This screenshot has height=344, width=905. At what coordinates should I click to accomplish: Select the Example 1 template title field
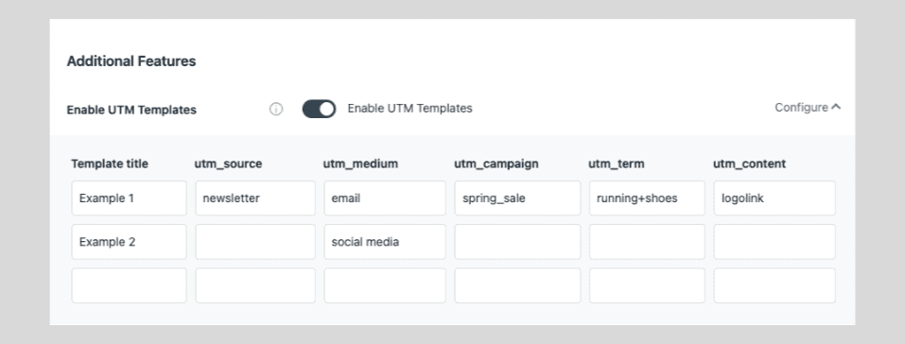click(130, 198)
